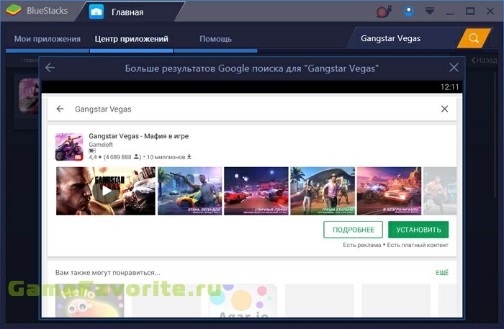Close the Google search results dialog

pos(454,68)
